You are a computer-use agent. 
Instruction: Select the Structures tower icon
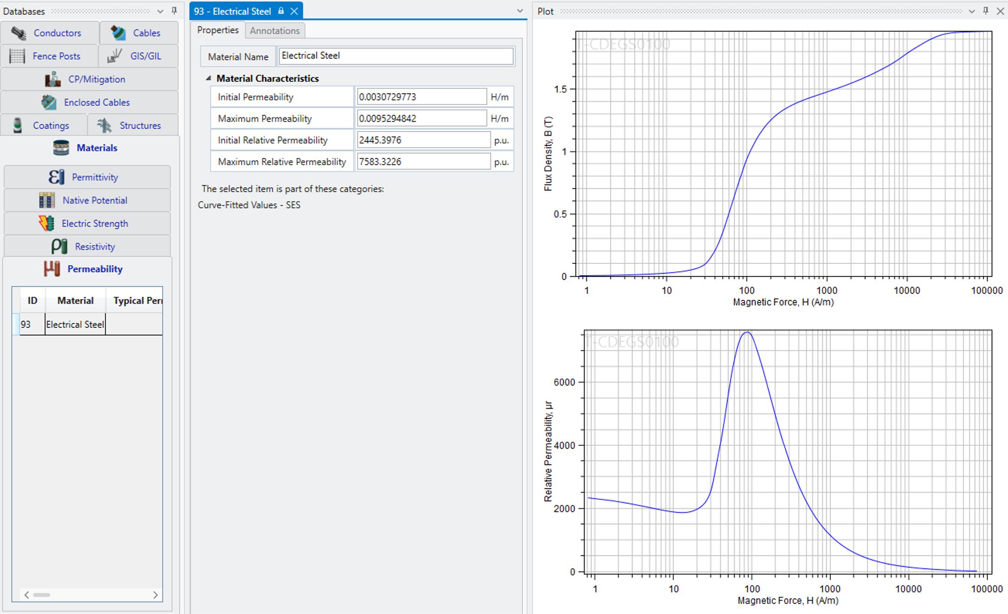(x=104, y=125)
